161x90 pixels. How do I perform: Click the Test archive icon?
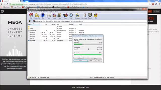click(43, 16)
